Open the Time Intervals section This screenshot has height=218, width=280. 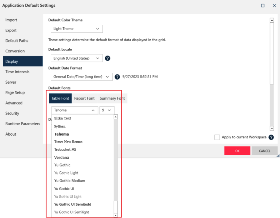coord(23,72)
